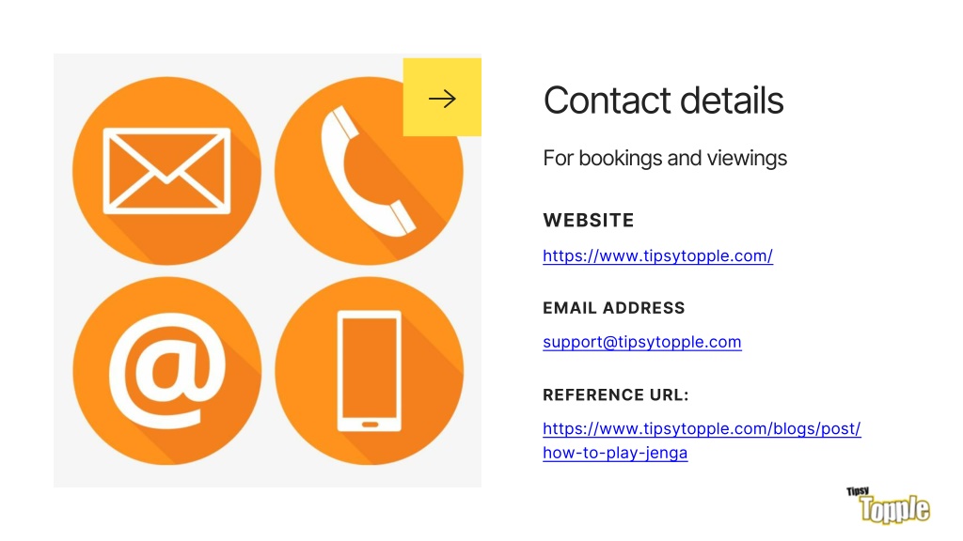Click the @ symbol icon

[x=167, y=370]
